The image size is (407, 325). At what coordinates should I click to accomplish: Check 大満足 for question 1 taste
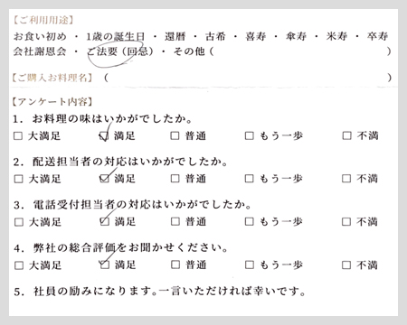(x=18, y=135)
